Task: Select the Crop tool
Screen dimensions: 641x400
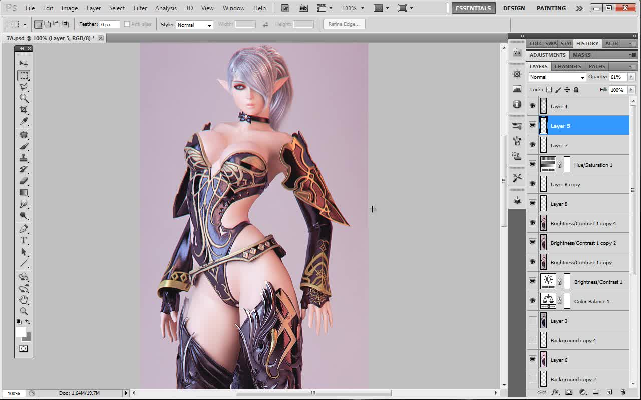Action: pyautogui.click(x=24, y=110)
